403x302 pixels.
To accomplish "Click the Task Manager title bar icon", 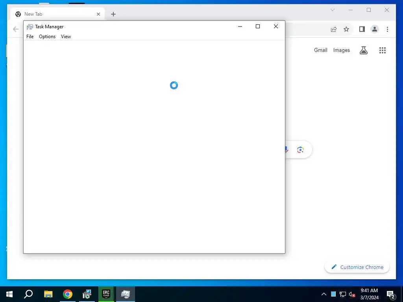I will [30, 27].
